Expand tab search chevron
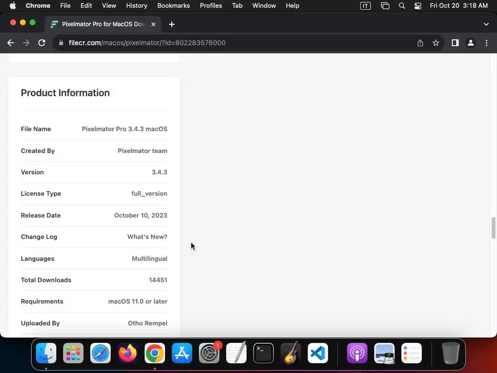 [486, 24]
